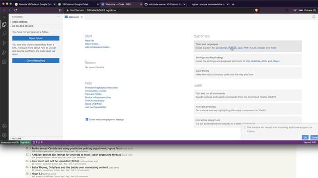The width and height of the screenshot is (318, 178).
Task: Install Java support link
Action: pos(240,48)
